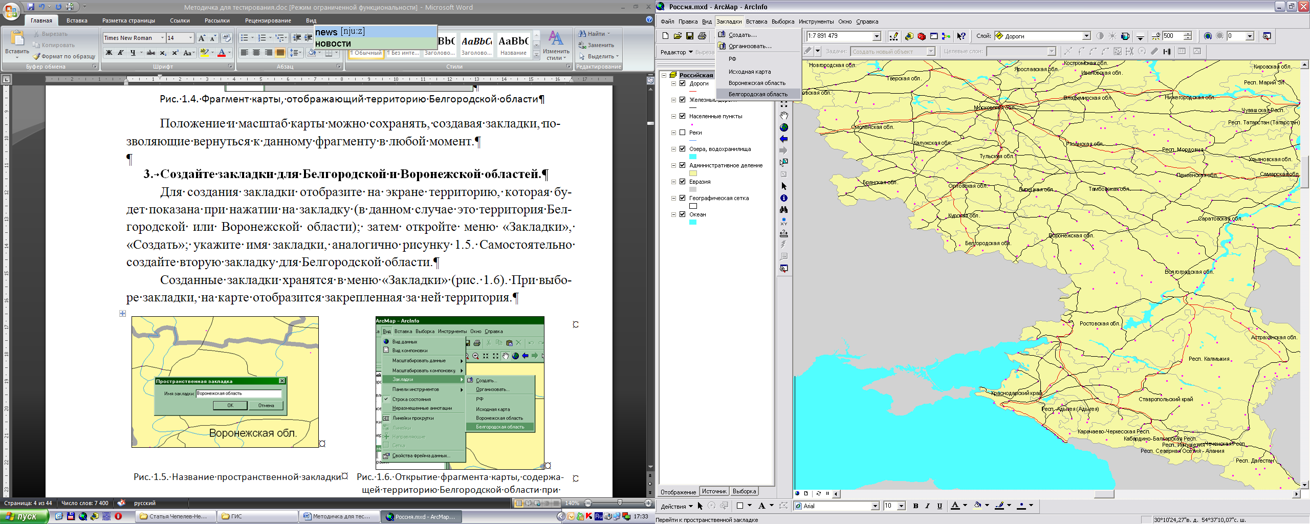The height and width of the screenshot is (524, 1310).
Task: Toggle the Железные дороги layer checkbox
Action: click(x=682, y=100)
